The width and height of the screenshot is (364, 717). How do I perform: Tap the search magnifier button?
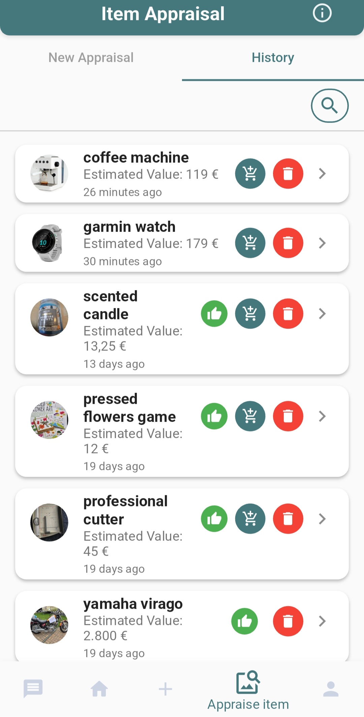[x=329, y=106]
